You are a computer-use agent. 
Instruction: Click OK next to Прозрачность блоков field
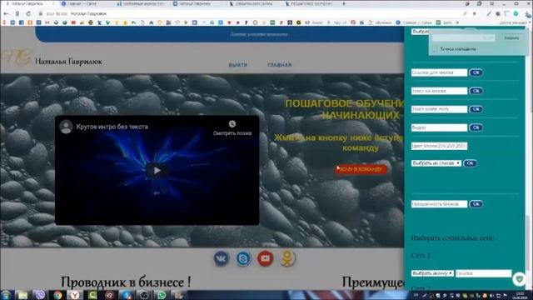click(x=476, y=204)
